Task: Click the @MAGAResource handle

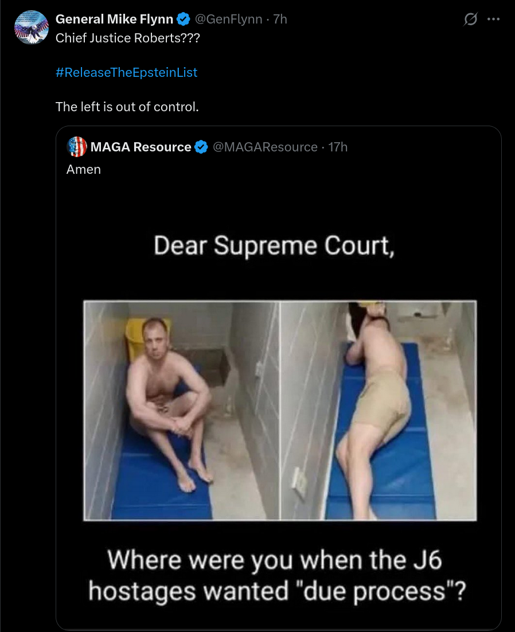Action: [x=265, y=147]
